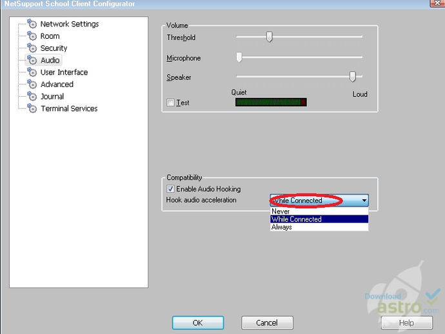
Task: Click the gear icon beside Room
Action: [x=32, y=36]
